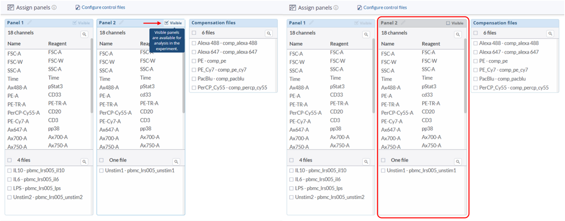565x221 pixels.
Task: Click the search icon beside '4 files' in left Panel 1
Action: [84, 161]
